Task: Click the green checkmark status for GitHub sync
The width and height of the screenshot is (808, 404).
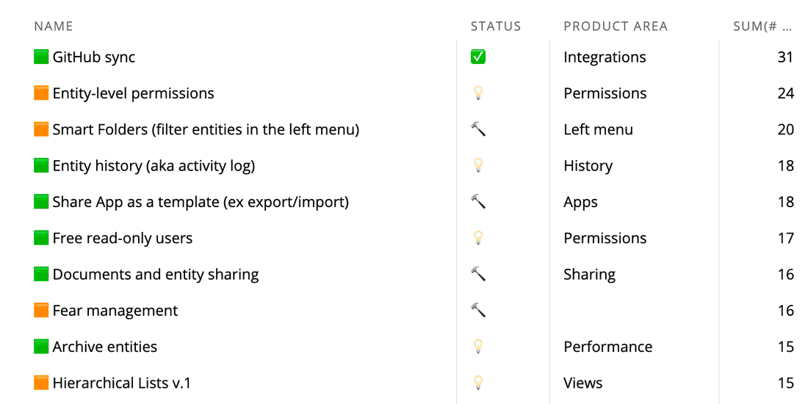Action: [478, 57]
